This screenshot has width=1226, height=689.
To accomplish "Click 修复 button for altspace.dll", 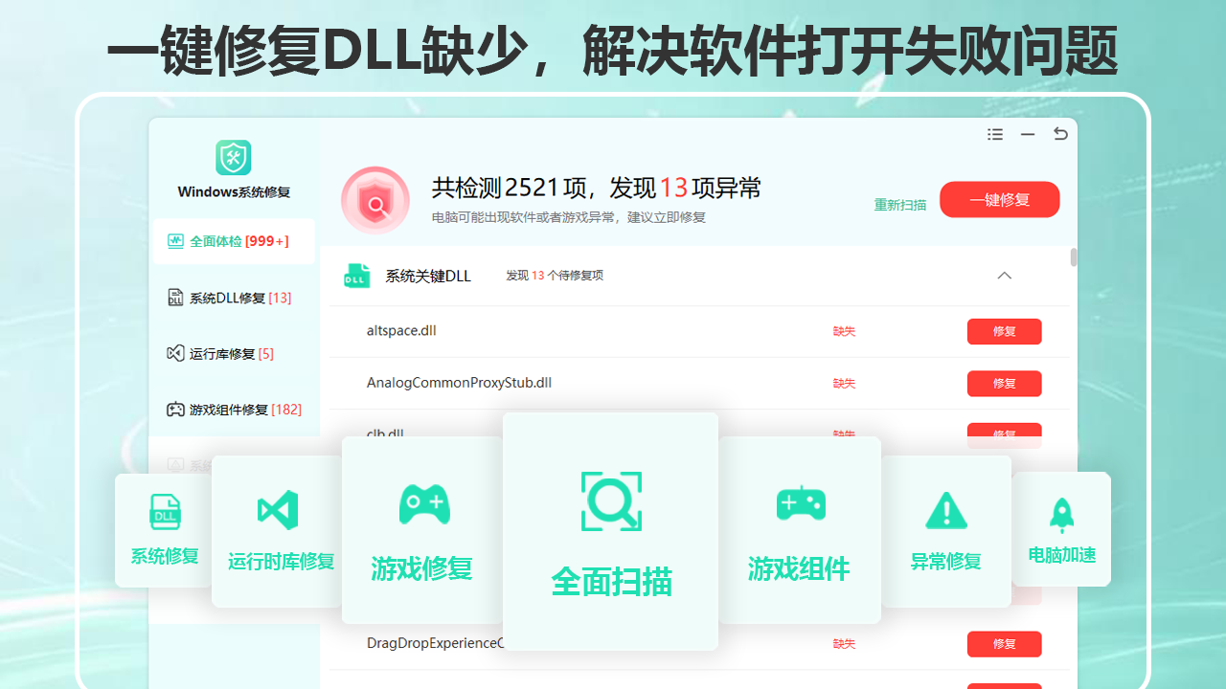I will (1004, 331).
